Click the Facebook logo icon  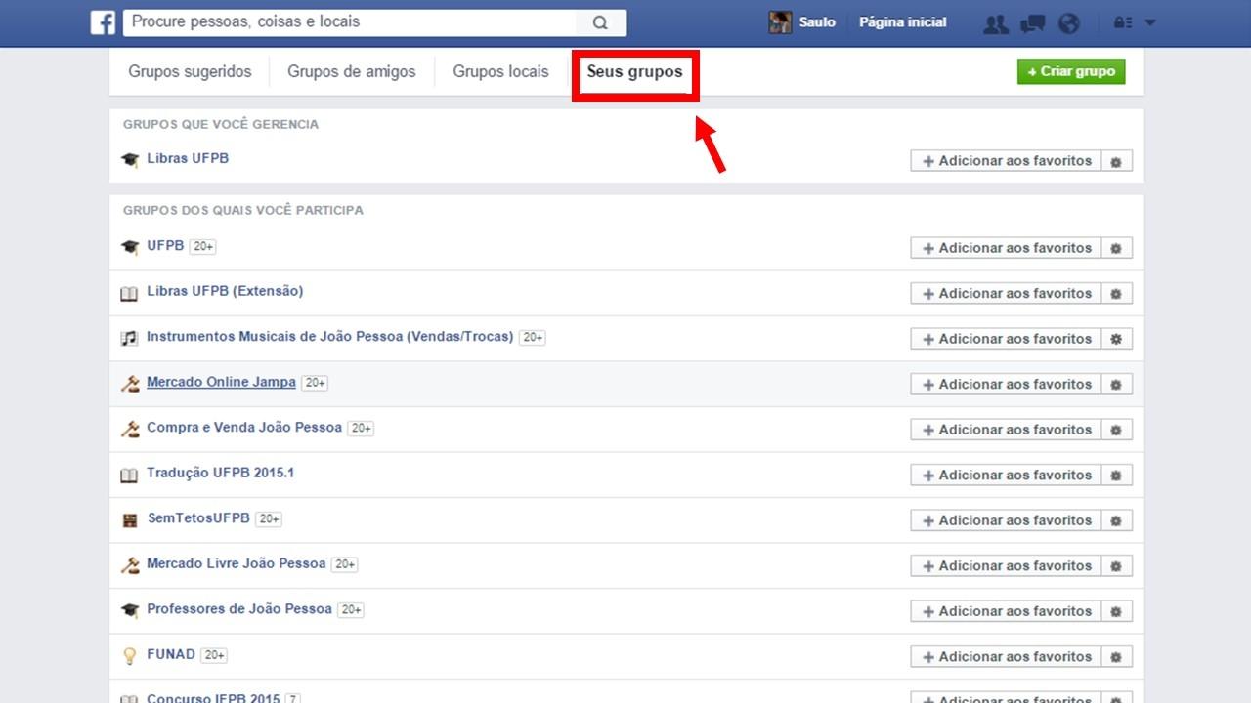(x=103, y=22)
